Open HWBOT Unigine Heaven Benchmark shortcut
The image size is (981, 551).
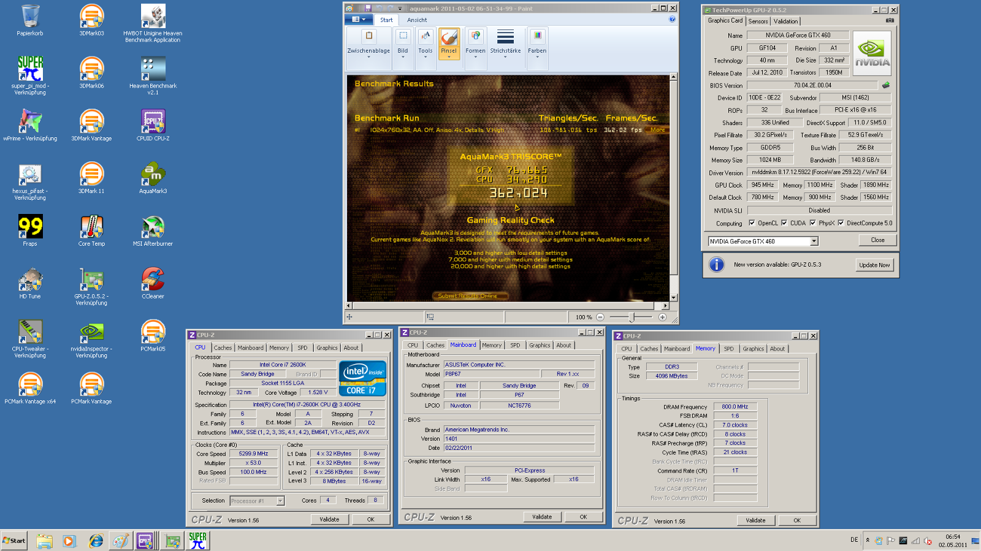click(153, 23)
